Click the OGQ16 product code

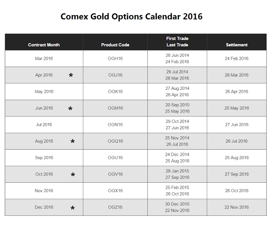coord(115,141)
